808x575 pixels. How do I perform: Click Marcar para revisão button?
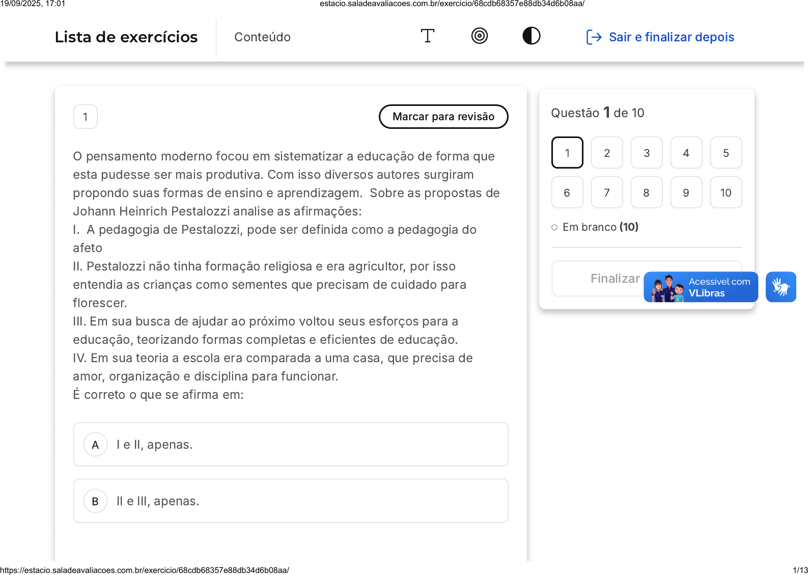pos(443,117)
